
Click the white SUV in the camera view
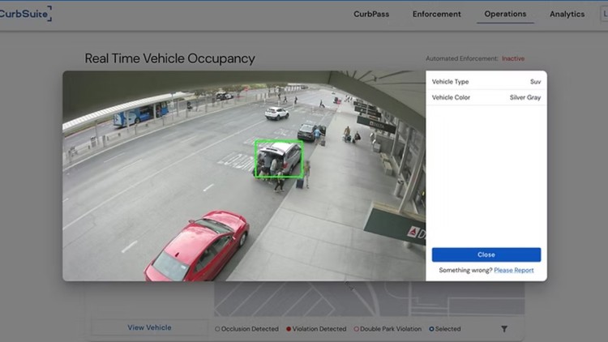click(x=277, y=113)
